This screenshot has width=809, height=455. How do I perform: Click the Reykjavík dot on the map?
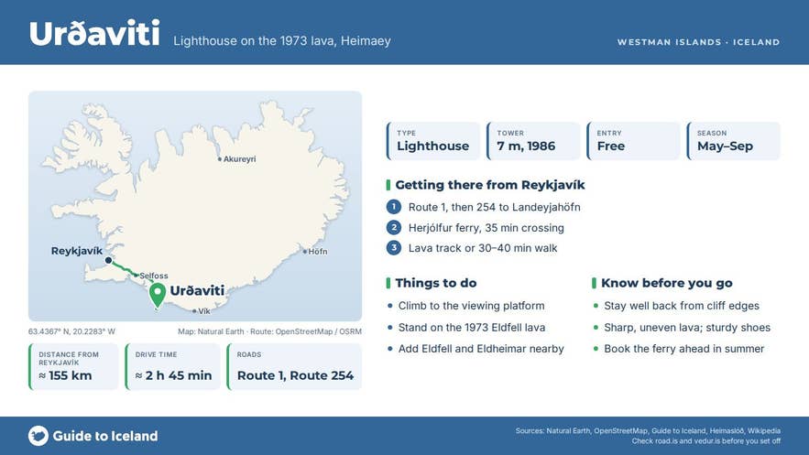coord(108,260)
